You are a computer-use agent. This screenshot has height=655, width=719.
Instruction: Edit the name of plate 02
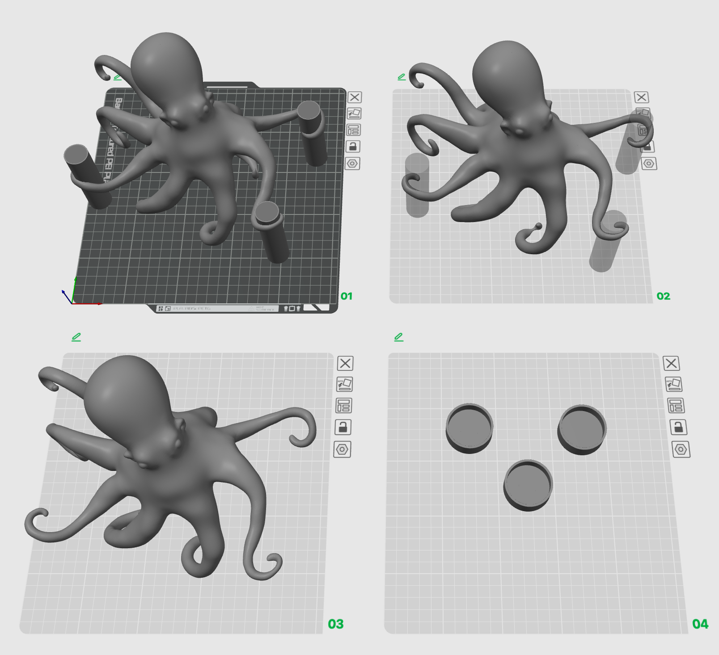pos(402,77)
